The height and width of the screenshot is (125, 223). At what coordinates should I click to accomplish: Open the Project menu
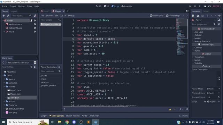tap(13, 6)
